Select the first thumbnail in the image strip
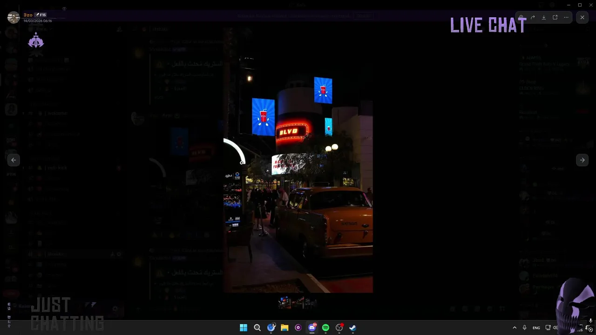The image size is (596, 335). click(284, 303)
